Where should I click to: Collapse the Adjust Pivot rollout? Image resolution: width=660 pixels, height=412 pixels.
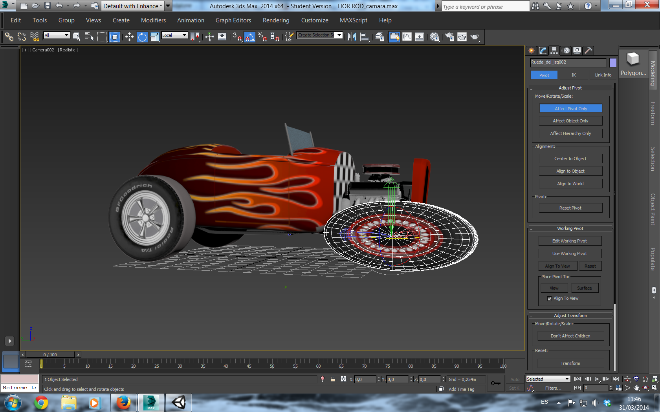click(570, 88)
